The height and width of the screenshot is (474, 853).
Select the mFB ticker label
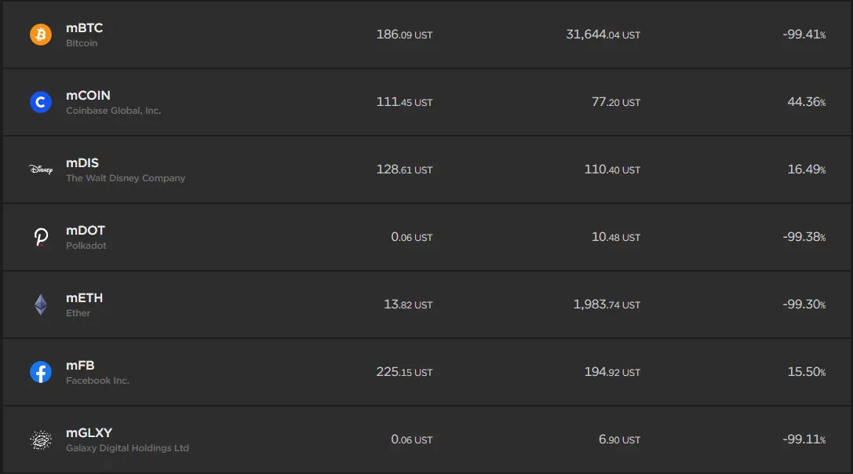pyautogui.click(x=80, y=365)
